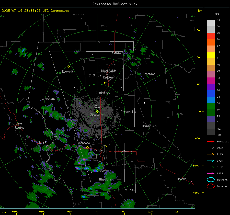Click the Didsbury label

click(96, 115)
